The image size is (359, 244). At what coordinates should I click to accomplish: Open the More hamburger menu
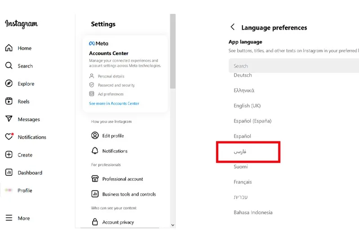coord(9,218)
